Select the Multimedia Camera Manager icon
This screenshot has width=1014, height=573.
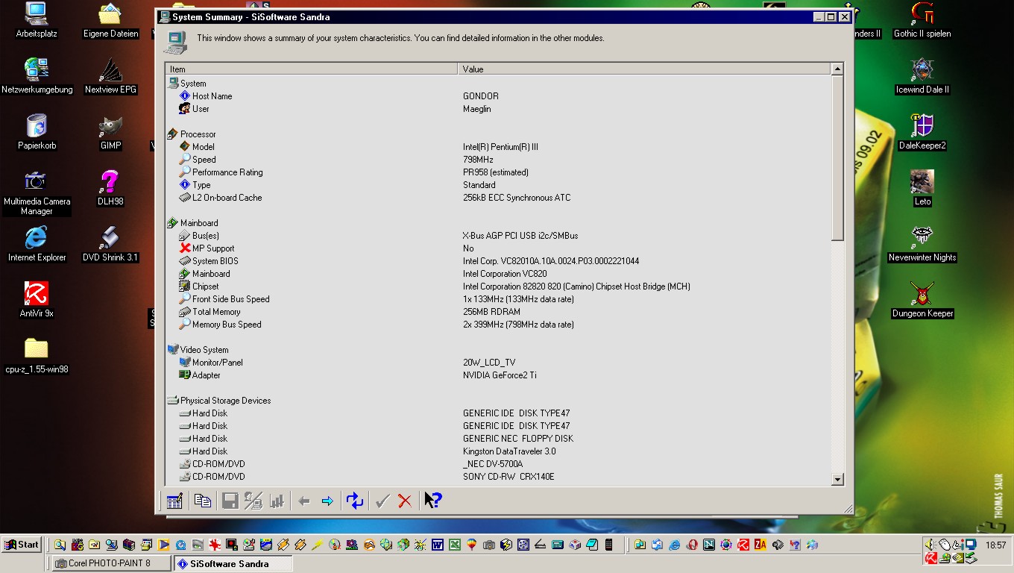click(37, 192)
